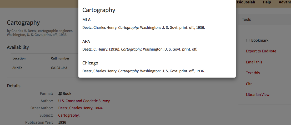Select the Text this link
The height and width of the screenshot is (125, 291).
[253, 73]
